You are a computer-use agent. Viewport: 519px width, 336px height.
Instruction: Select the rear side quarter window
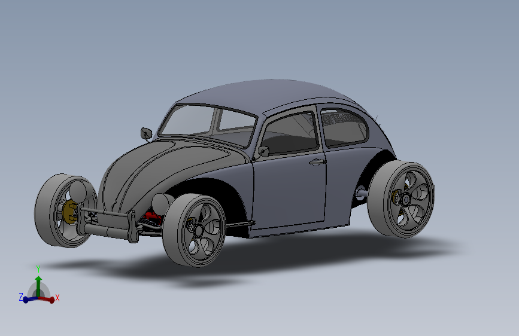point(344,128)
